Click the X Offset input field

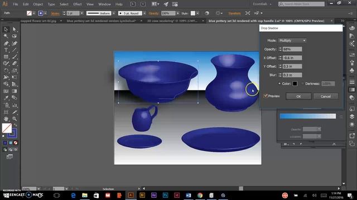[x=292, y=58]
